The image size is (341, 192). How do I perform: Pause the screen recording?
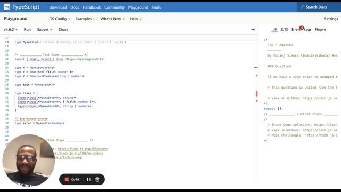pos(89,179)
